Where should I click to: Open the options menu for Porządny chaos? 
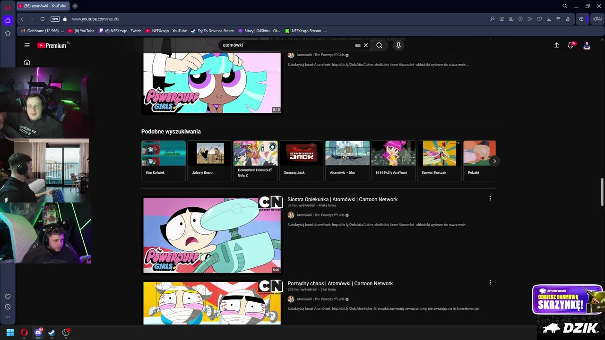tap(490, 282)
